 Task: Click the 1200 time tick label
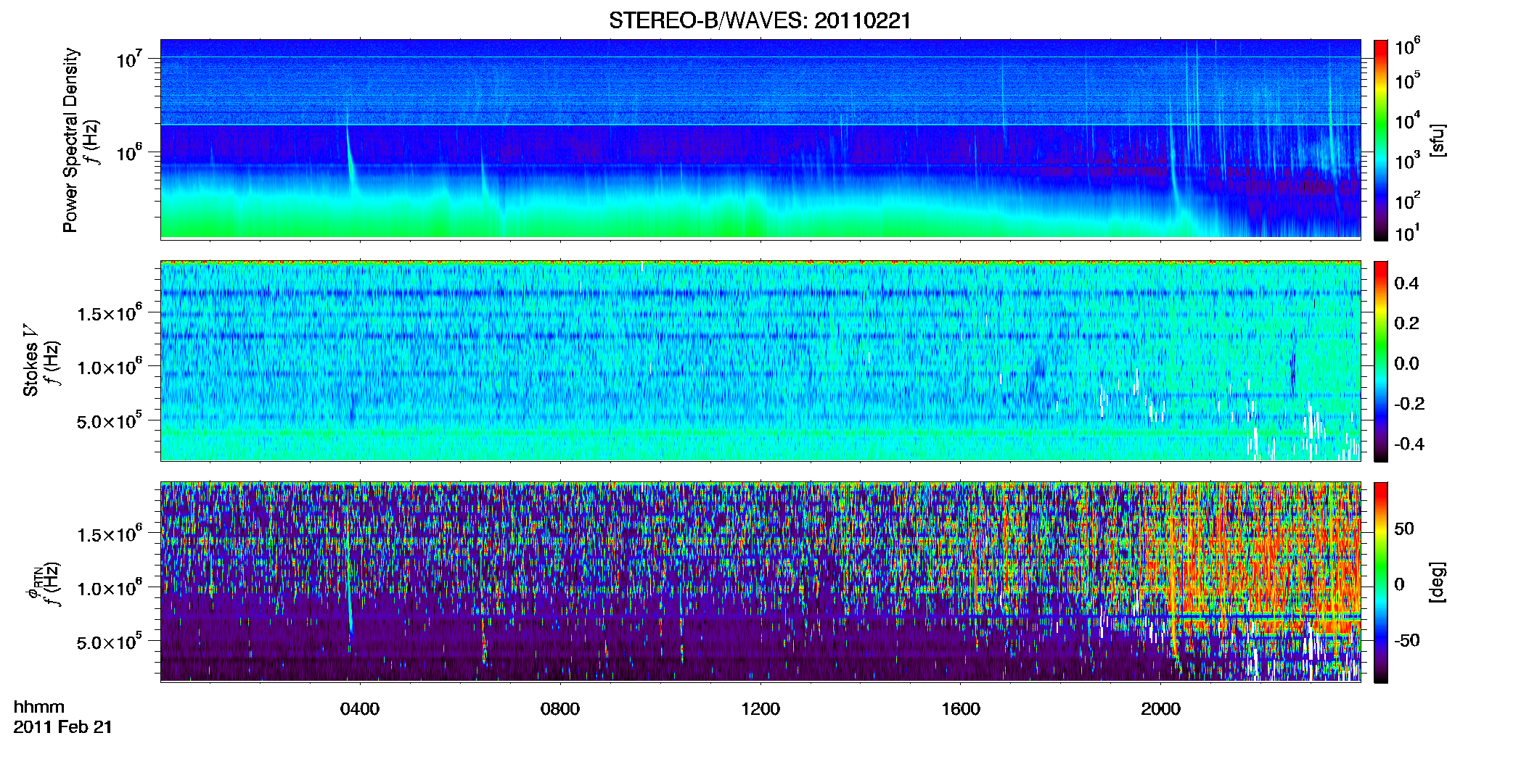pos(760,709)
